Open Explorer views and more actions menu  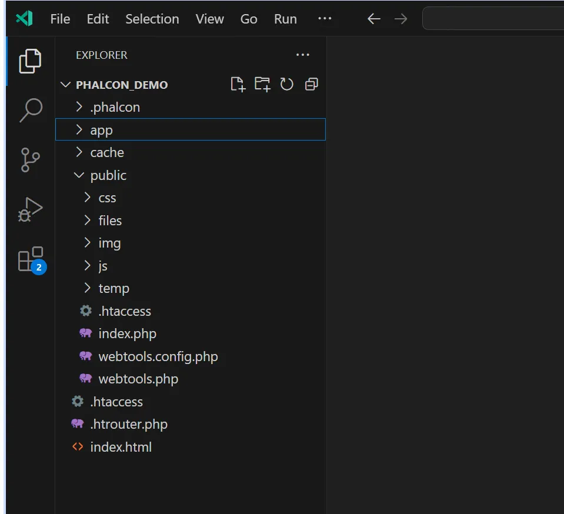pyautogui.click(x=302, y=55)
